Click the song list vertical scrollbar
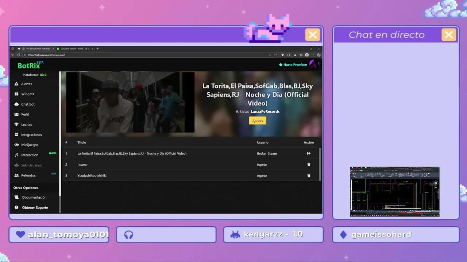 tap(320, 164)
